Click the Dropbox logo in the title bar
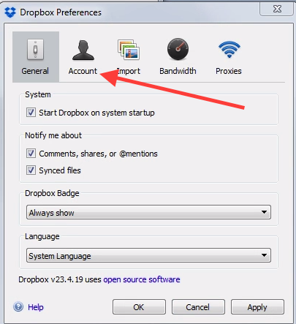The width and height of the screenshot is (296, 324). [x=10, y=12]
